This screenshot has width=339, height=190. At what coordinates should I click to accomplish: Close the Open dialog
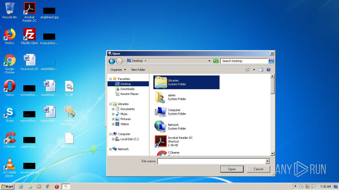[272, 53]
